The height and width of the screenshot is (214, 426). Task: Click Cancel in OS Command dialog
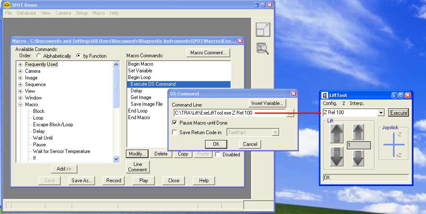coord(250,144)
